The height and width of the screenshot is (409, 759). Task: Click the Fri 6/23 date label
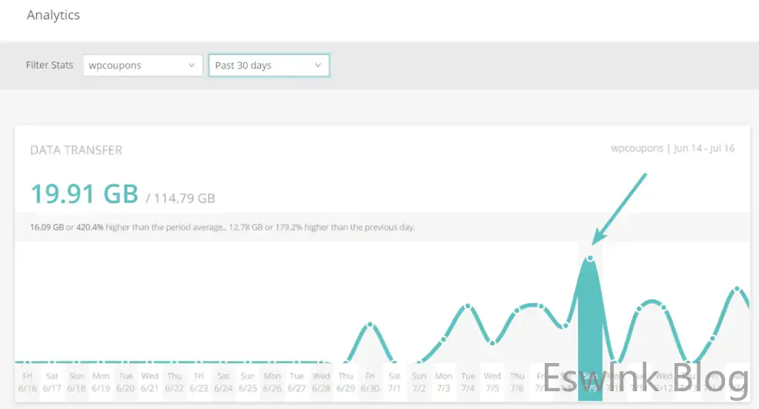(199, 382)
